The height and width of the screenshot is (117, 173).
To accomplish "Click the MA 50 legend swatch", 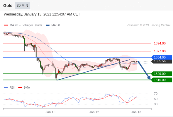I will tap(48, 25).
